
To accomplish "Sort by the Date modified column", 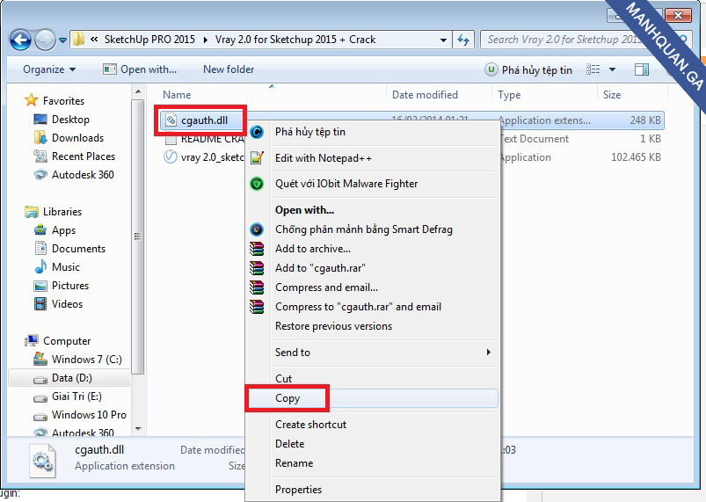I will pos(425,95).
